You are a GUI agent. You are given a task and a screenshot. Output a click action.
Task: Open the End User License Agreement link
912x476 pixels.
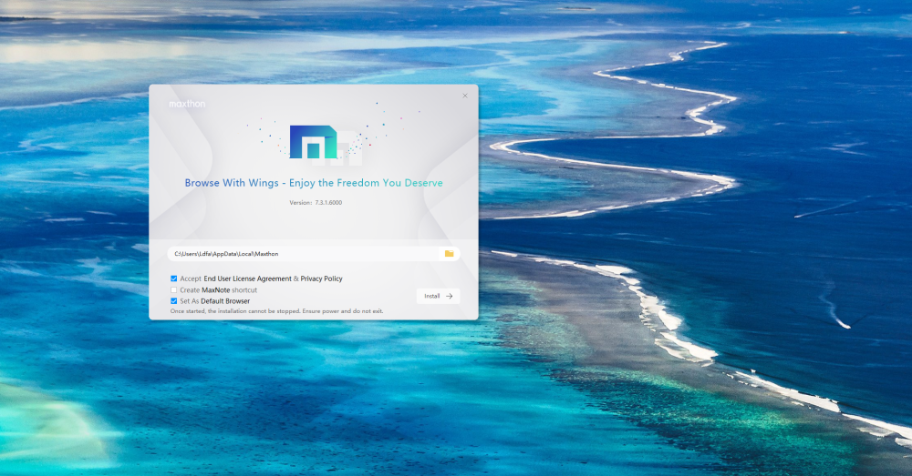point(246,279)
